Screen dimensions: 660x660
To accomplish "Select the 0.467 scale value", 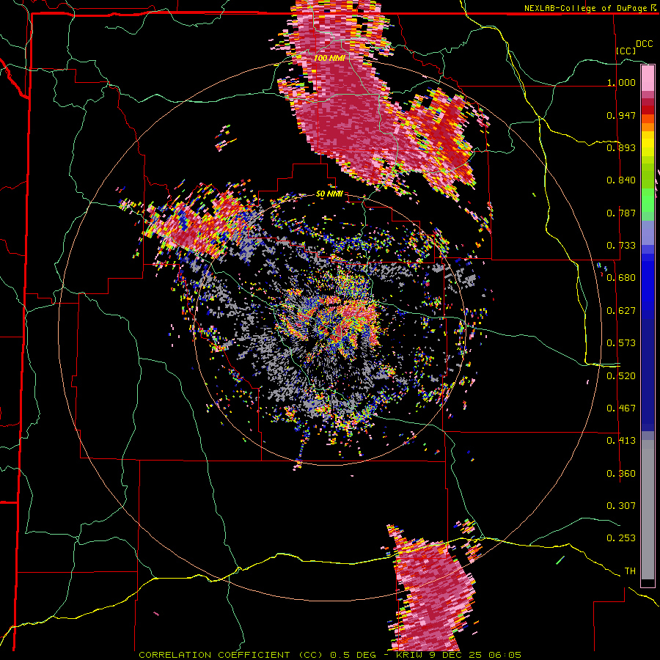I will point(621,408).
